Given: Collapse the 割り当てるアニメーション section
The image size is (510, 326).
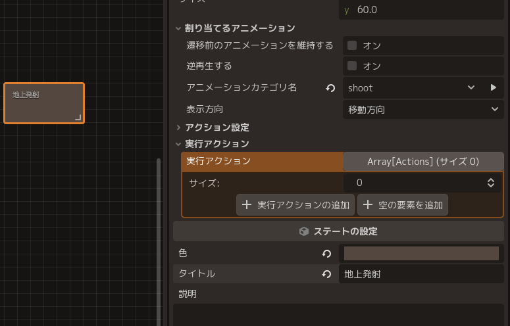Looking at the screenshot, I should 178,28.
